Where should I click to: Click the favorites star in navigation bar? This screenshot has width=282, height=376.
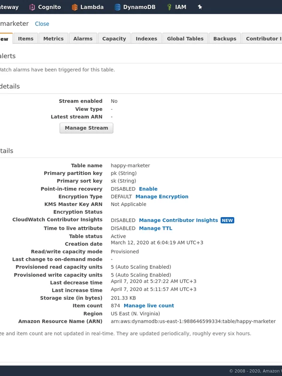(200, 7)
